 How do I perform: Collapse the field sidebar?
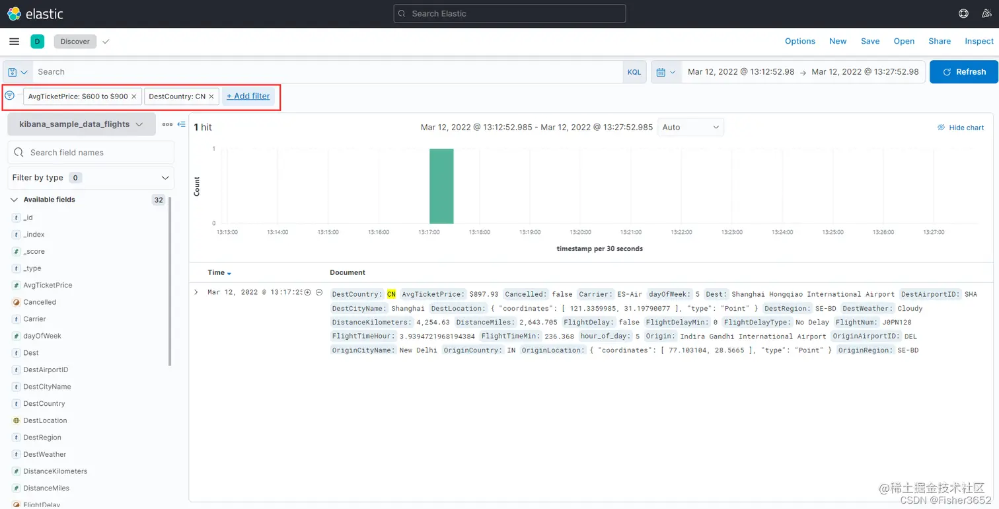pyautogui.click(x=182, y=124)
